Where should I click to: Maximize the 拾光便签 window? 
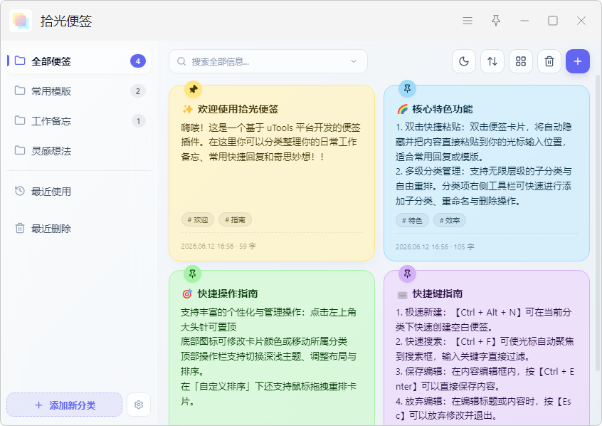553,21
